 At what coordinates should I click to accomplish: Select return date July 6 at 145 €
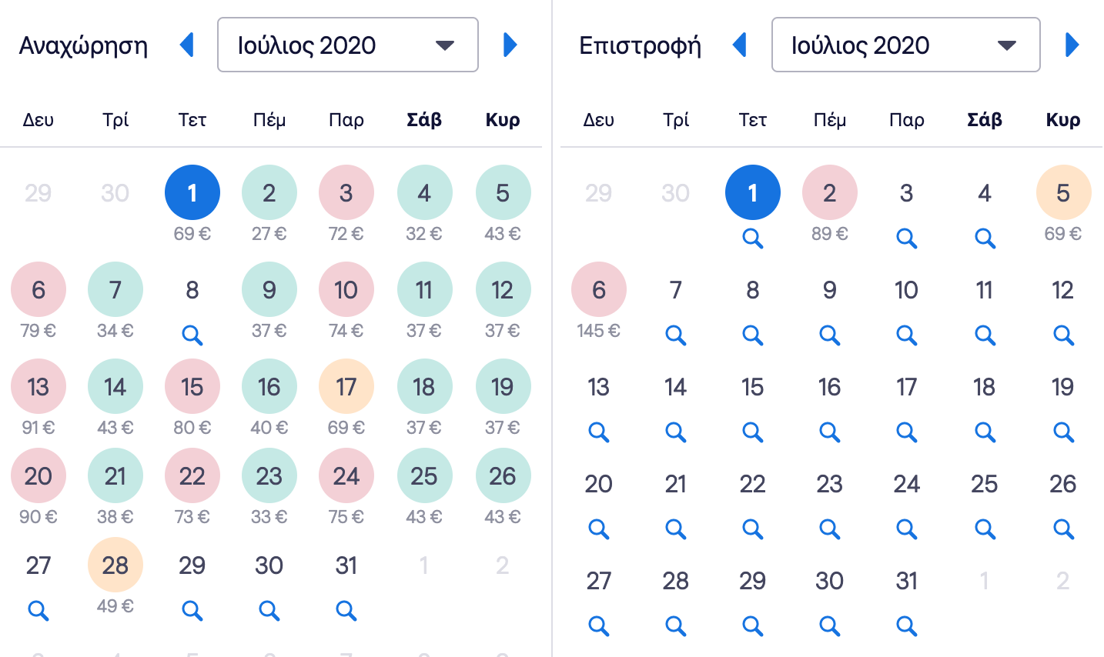pos(599,290)
